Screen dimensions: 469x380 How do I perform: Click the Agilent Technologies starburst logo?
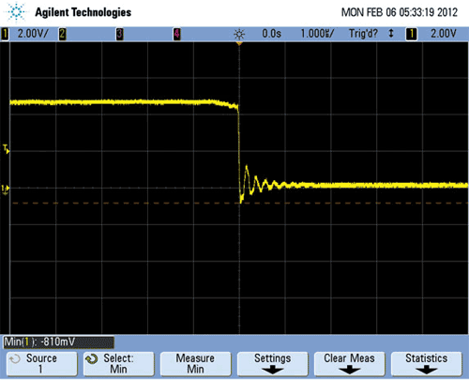[x=16, y=12]
